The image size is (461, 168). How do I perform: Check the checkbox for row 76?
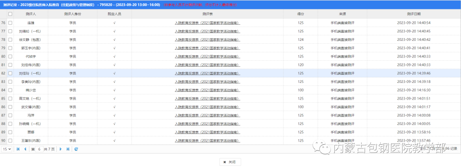(x=10, y=23)
